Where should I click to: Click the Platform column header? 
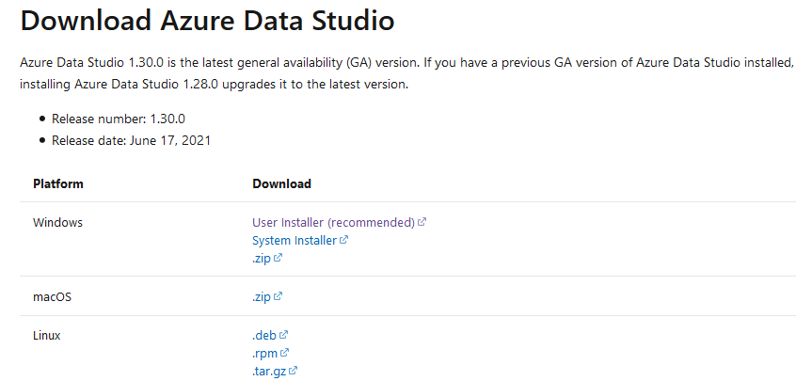coord(58,183)
